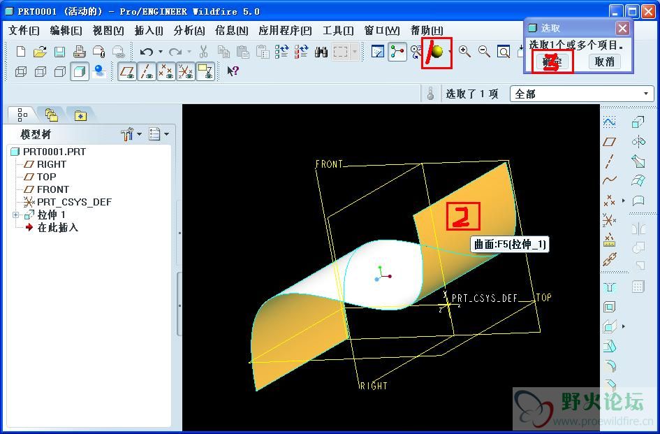Click the zoom out magnifier icon

pyautogui.click(x=484, y=52)
